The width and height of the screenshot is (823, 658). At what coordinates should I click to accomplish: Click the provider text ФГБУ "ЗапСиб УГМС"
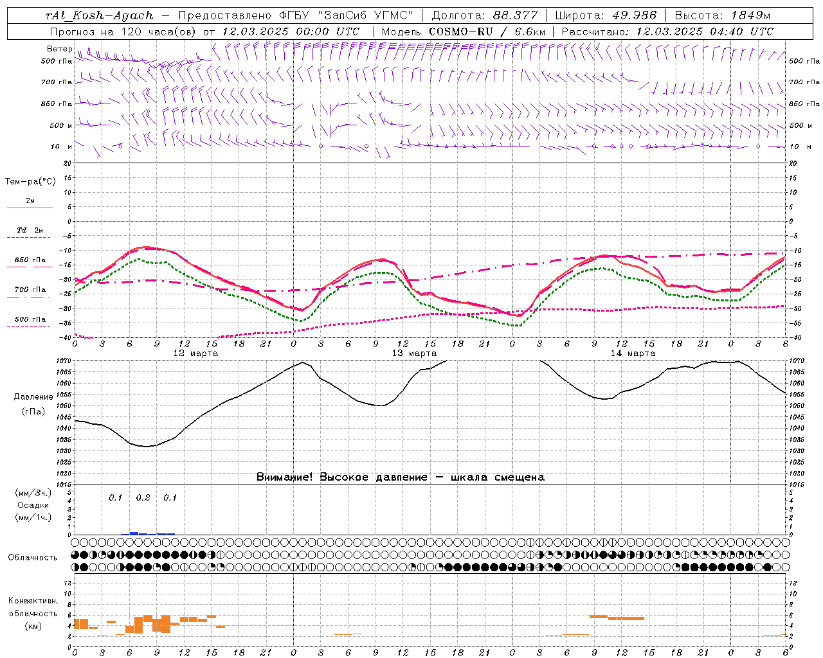[x=347, y=15]
